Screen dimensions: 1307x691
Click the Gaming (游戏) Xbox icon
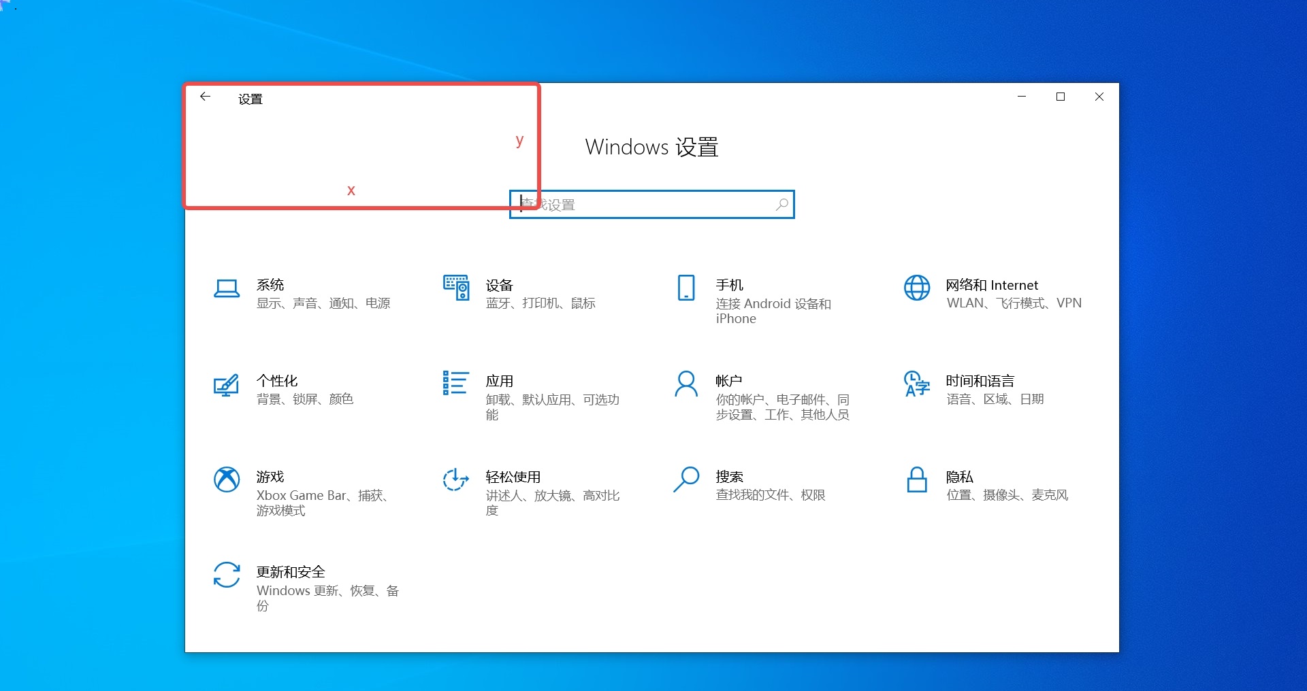coord(227,479)
